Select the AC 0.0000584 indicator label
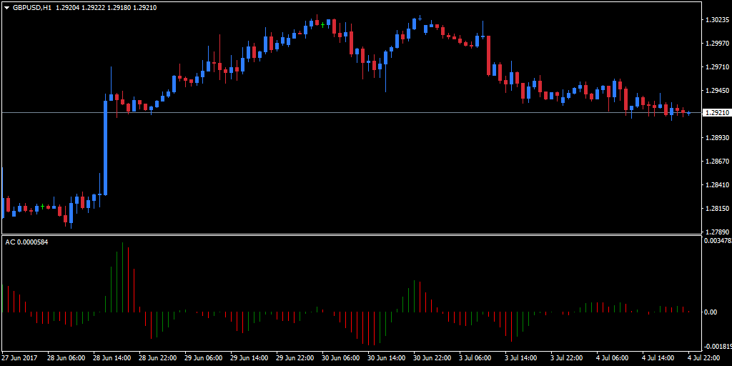732x366 pixels. (x=26, y=242)
